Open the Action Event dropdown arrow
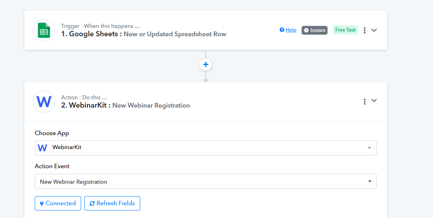This screenshot has height=218, width=433. (x=369, y=181)
